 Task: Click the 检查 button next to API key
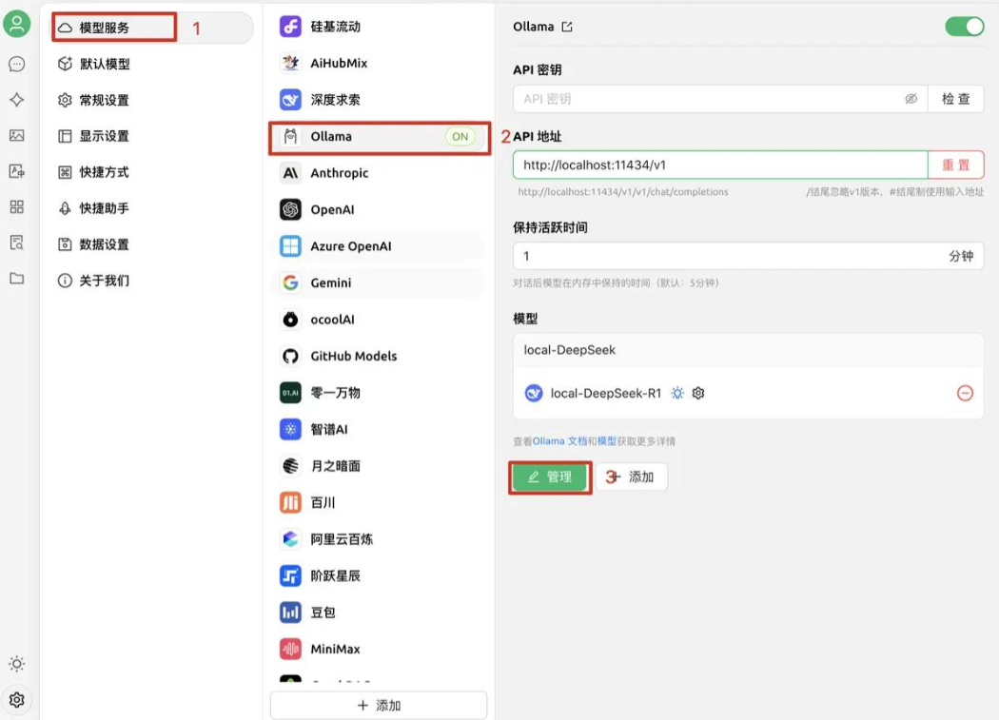955,99
